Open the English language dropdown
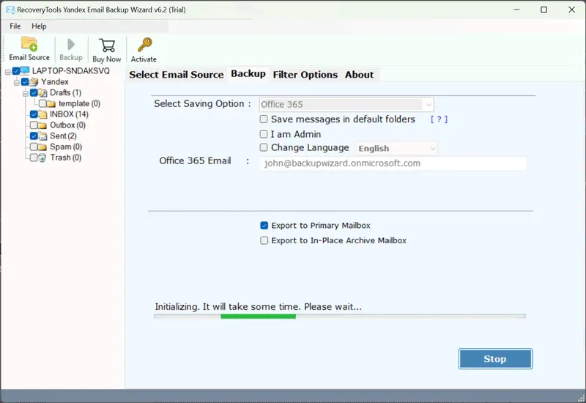This screenshot has height=403, width=586. point(397,149)
